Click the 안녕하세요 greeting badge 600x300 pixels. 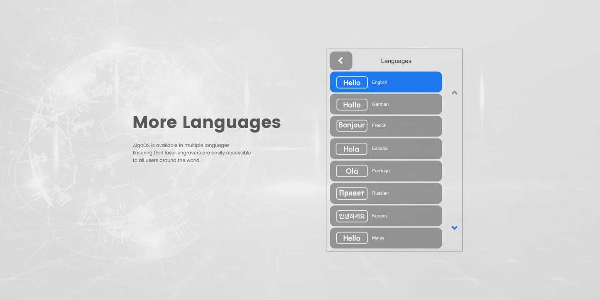(x=352, y=216)
